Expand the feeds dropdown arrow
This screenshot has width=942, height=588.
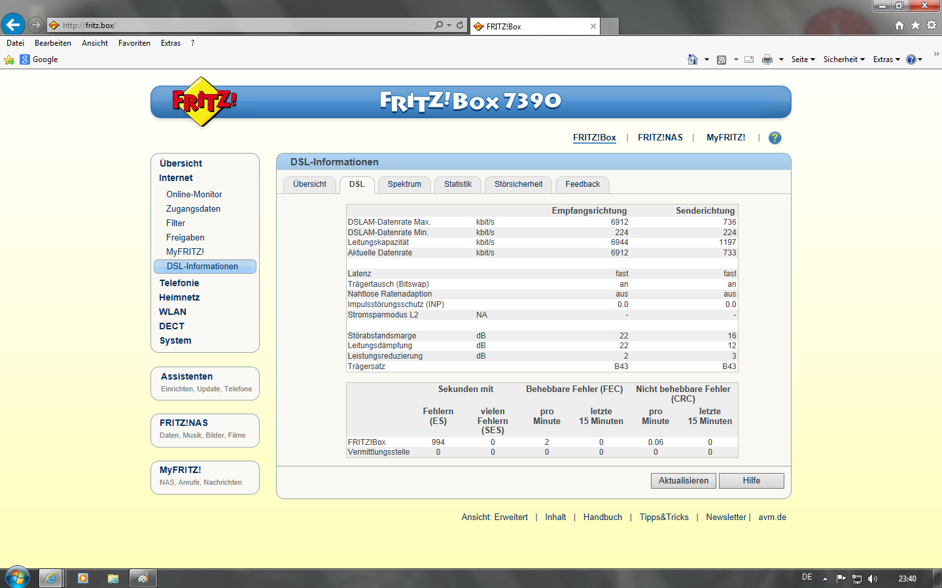[736, 59]
